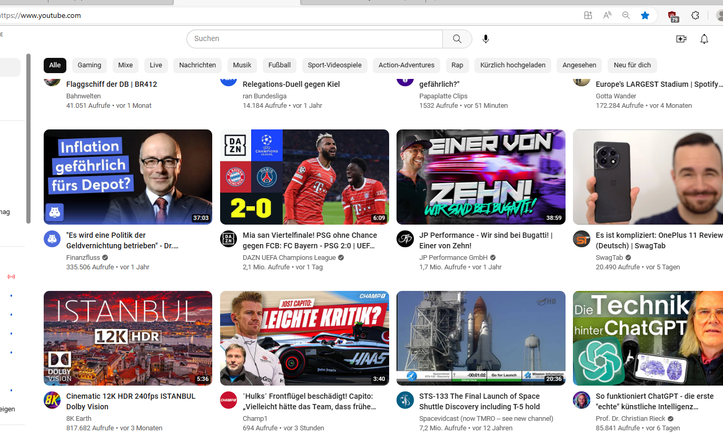723x434 pixels.
Task: Visit JP Performance GmbH channel link
Action: point(453,257)
